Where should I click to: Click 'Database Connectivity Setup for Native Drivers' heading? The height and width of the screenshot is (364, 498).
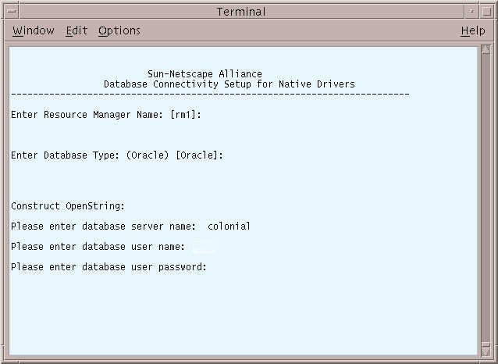[229, 84]
